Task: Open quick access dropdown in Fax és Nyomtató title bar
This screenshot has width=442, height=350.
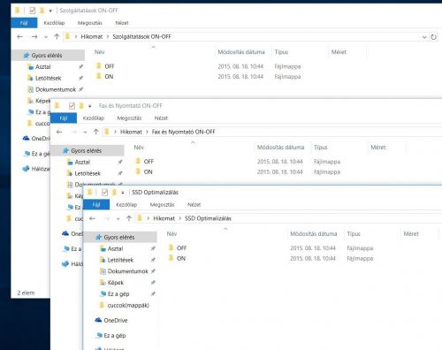Action: (90, 106)
